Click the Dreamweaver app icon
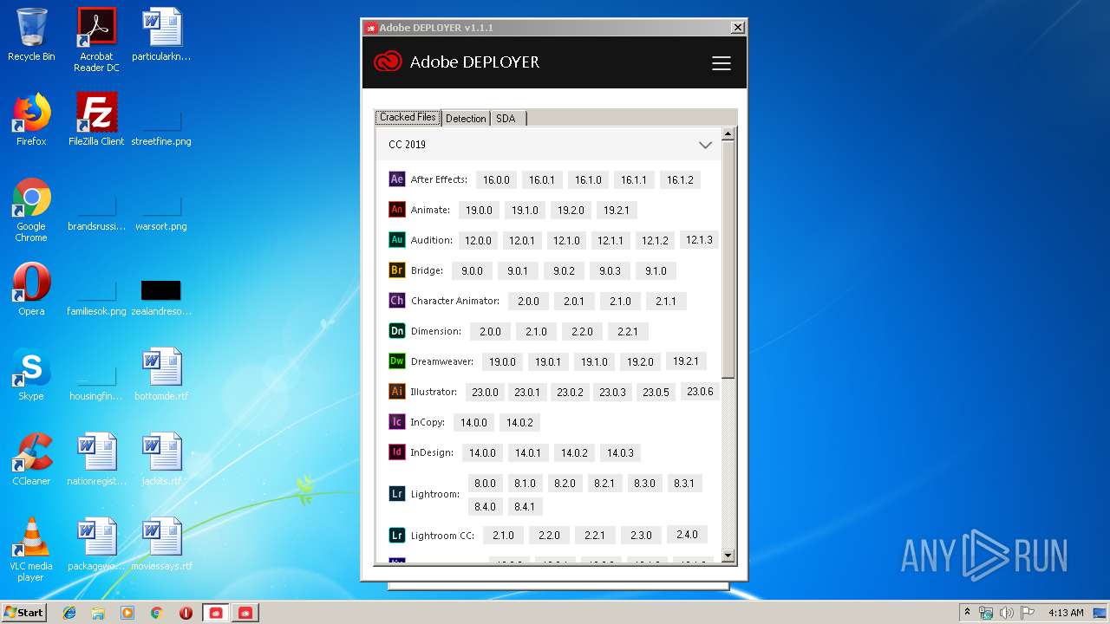Image resolution: width=1110 pixels, height=624 pixels. [396, 361]
